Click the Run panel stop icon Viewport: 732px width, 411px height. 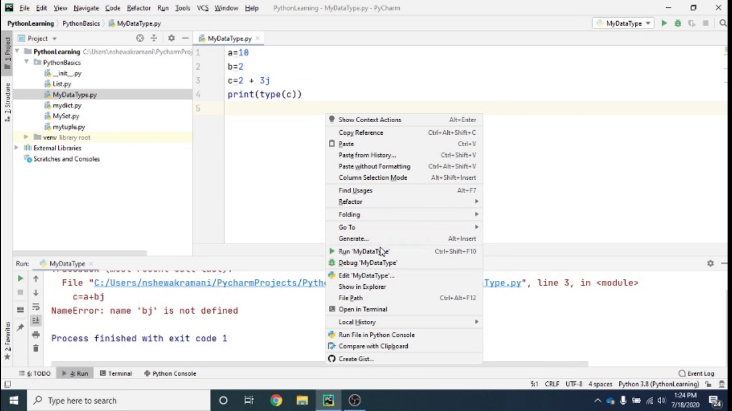coord(20,292)
